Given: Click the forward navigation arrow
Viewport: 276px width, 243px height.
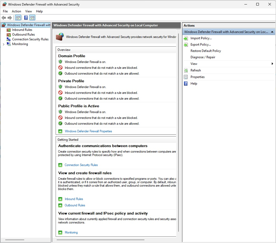Looking at the screenshot, I should click(x=10, y=18).
